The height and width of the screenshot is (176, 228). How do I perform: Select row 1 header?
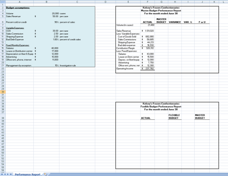point(2,4)
